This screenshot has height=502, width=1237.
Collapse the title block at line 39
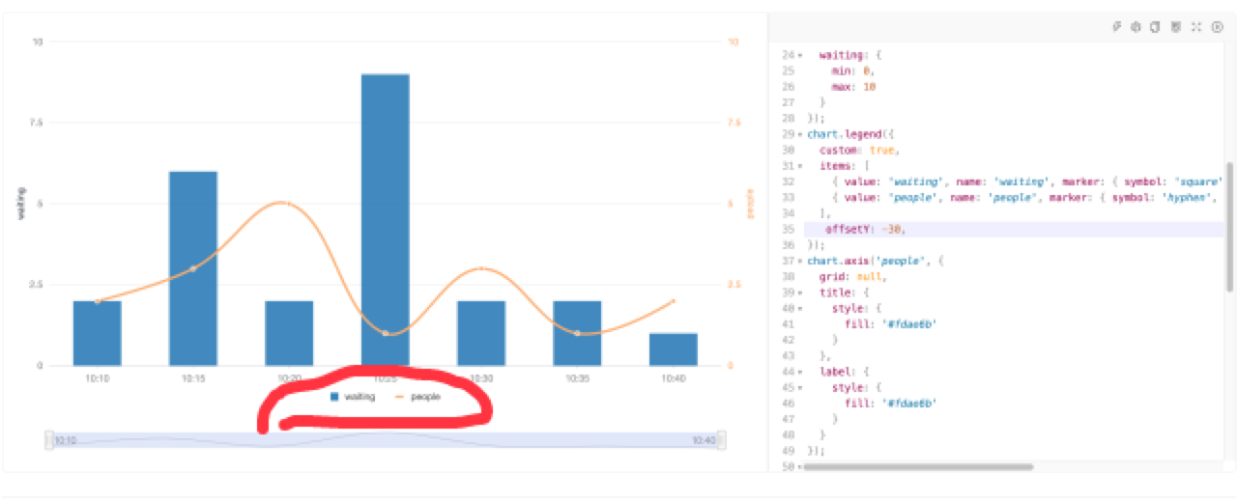tap(800, 293)
